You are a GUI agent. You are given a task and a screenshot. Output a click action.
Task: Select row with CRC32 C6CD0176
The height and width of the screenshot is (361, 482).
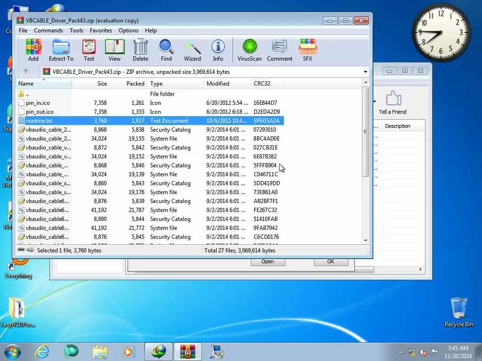[x=150, y=237]
